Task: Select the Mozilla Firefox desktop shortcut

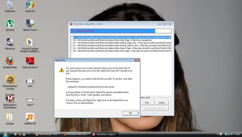Action: [10, 62]
